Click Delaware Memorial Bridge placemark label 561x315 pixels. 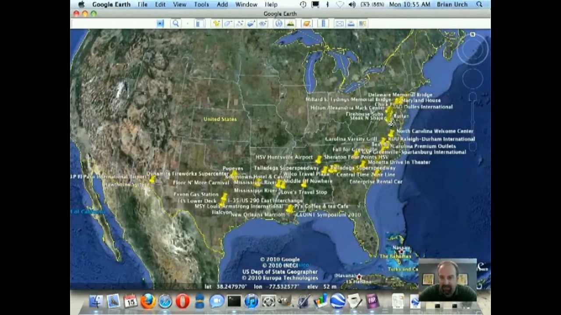click(400, 94)
